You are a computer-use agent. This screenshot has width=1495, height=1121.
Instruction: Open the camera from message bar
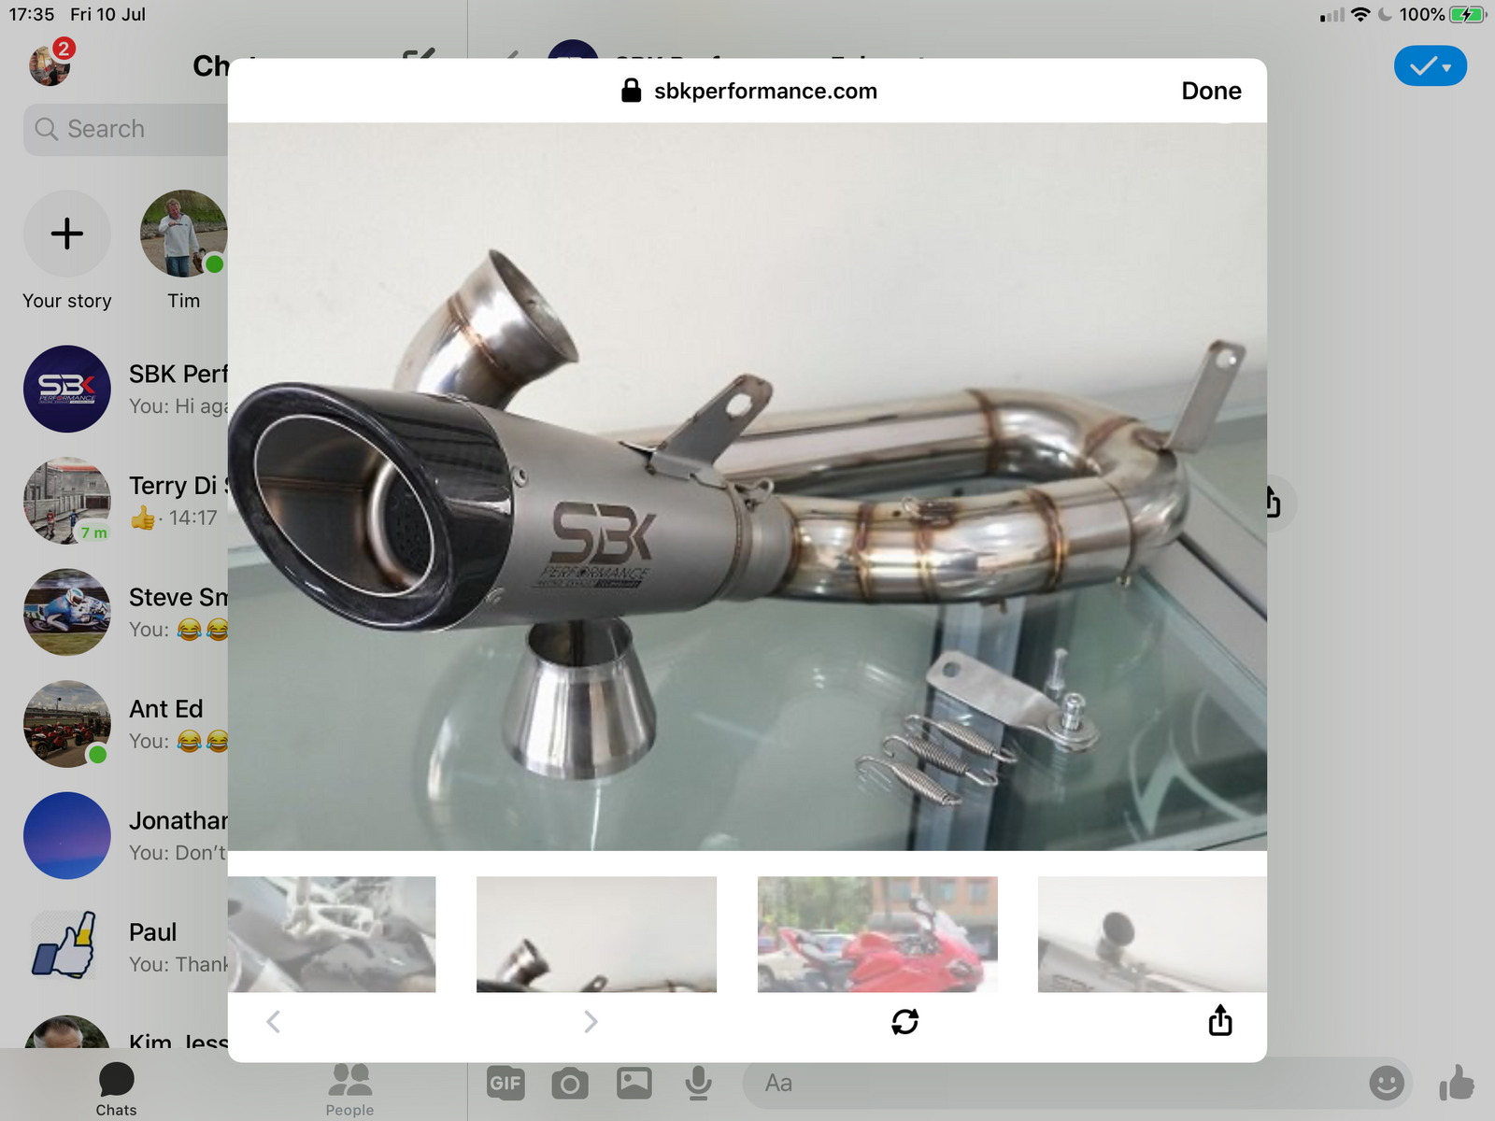click(x=569, y=1084)
